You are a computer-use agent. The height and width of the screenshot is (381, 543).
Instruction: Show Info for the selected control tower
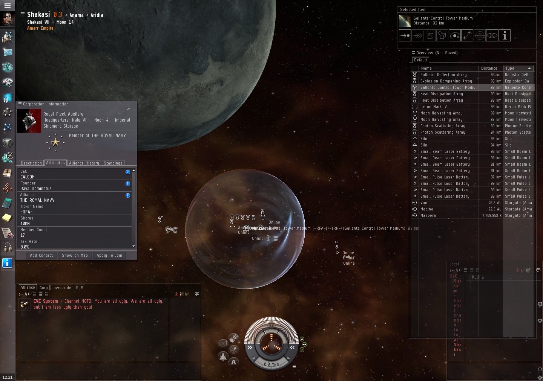click(505, 36)
